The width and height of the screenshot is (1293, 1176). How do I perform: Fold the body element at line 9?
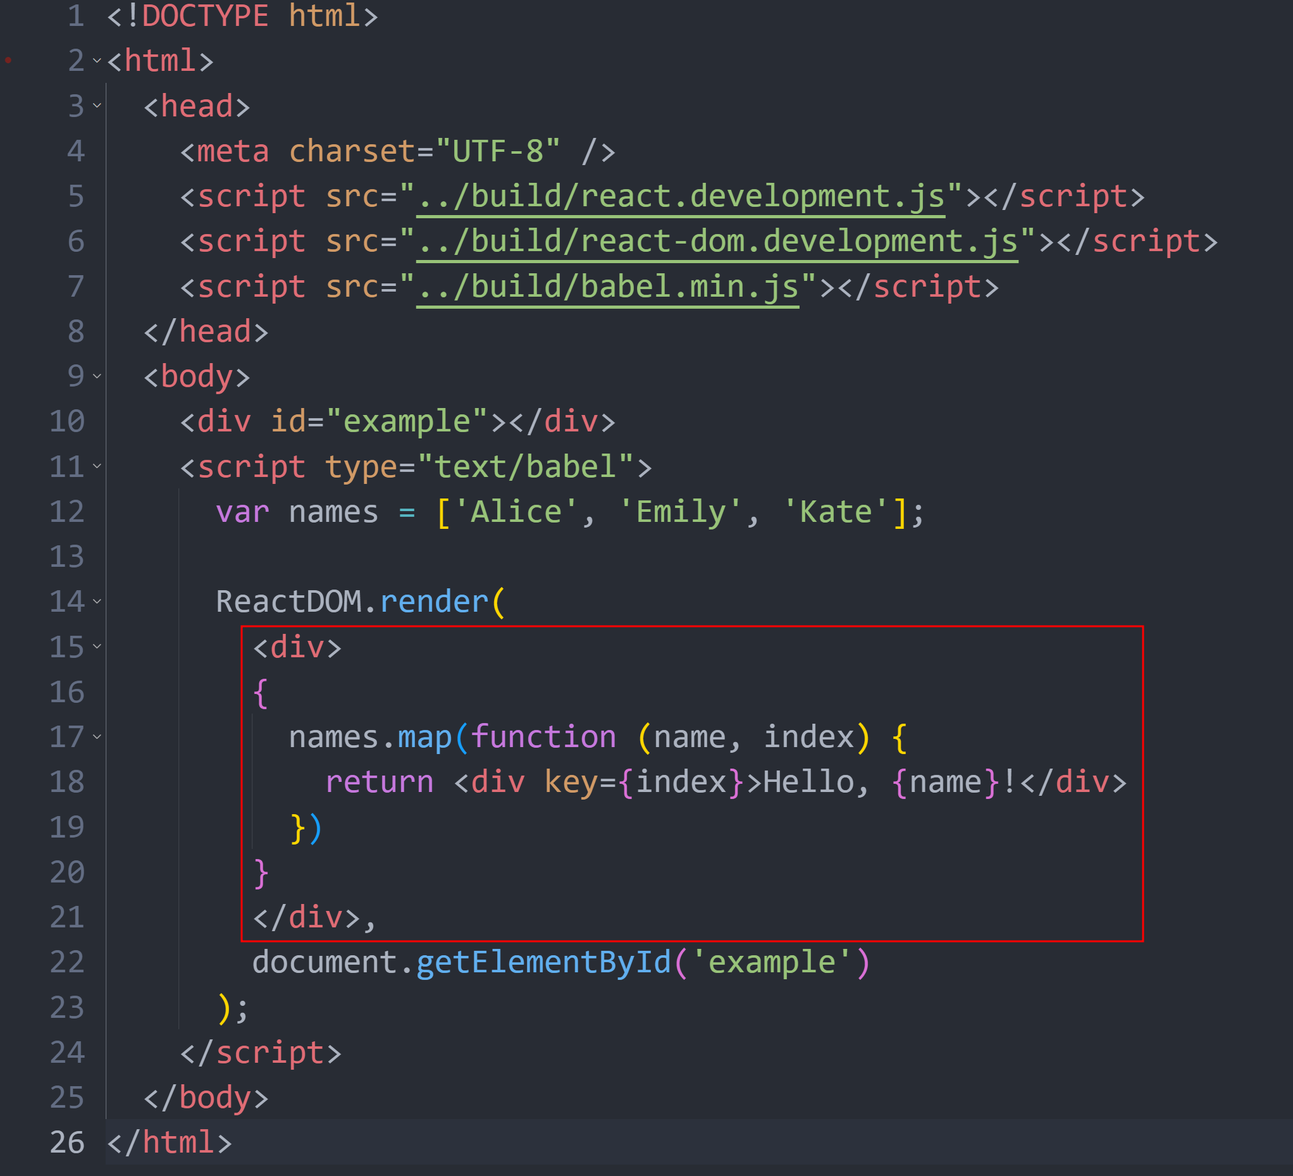tap(97, 376)
